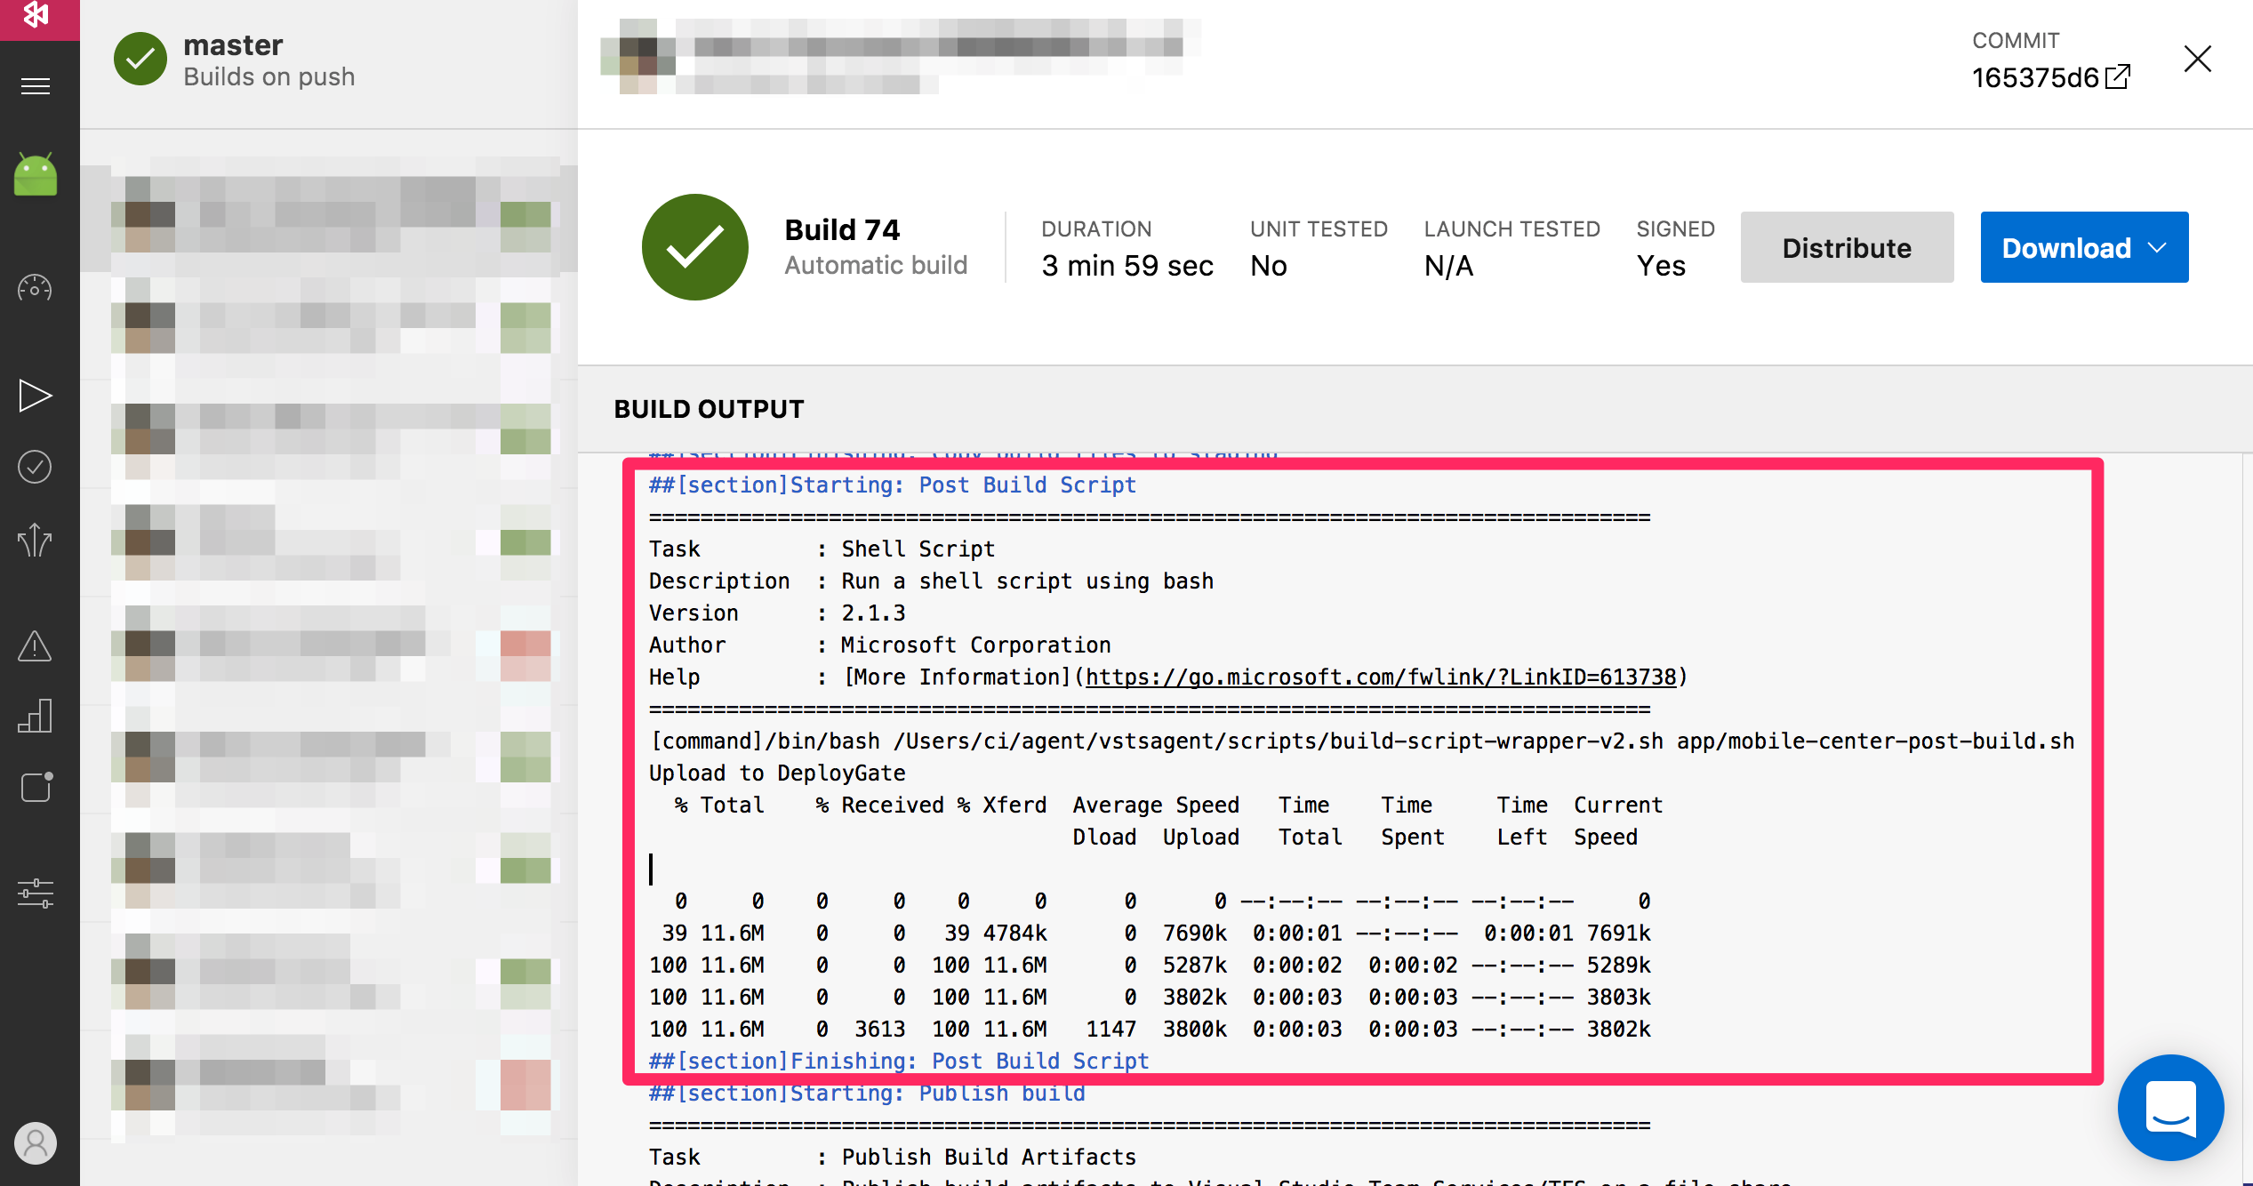Viewport: 2253px width, 1186px height.
Task: Select the red failed build entry
Action: click(x=331, y=656)
